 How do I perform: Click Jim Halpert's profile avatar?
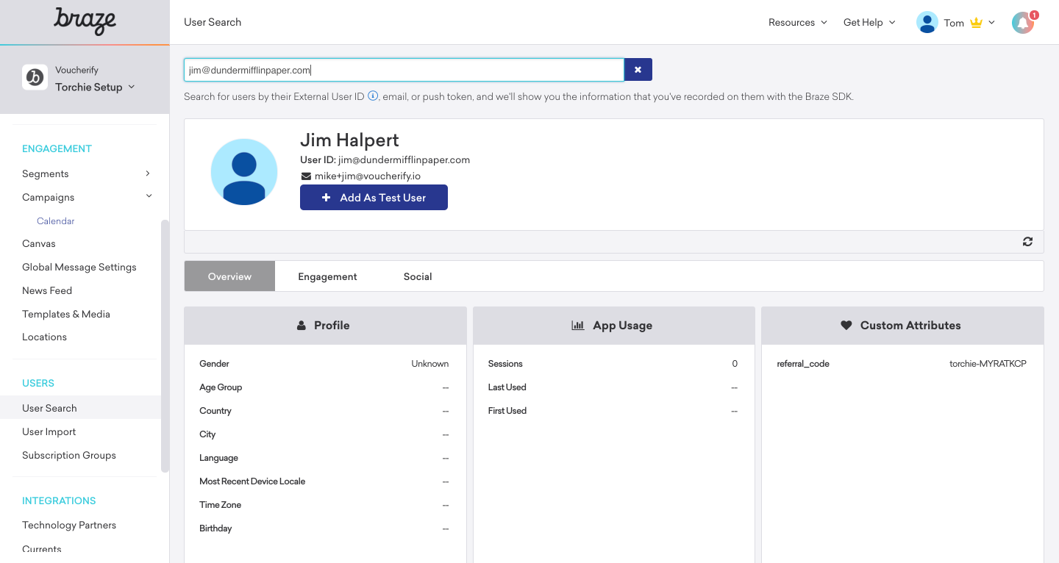244,172
